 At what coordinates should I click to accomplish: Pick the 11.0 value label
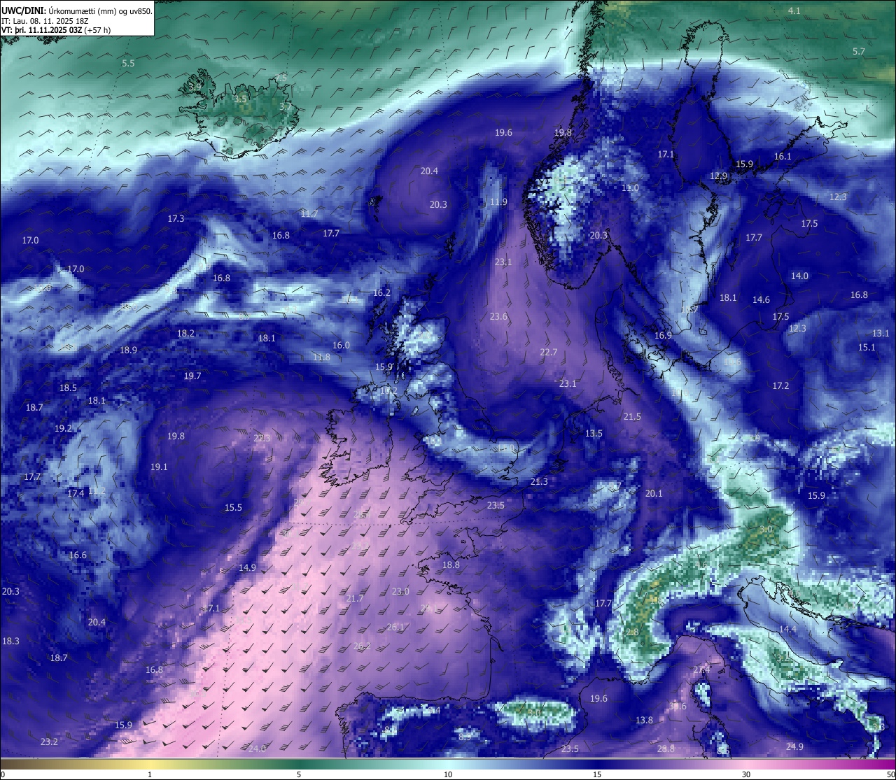pyautogui.click(x=630, y=188)
